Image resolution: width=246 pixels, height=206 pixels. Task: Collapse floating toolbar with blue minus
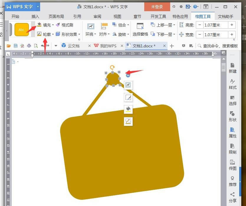coord(128,75)
